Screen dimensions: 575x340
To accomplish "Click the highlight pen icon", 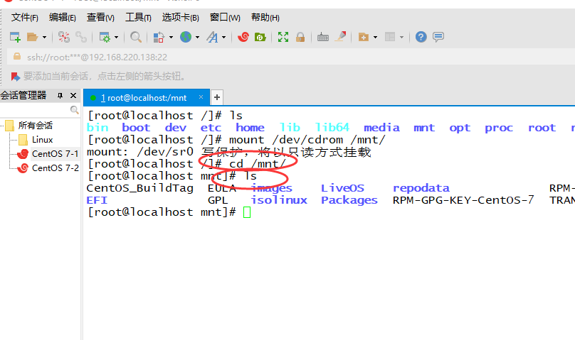I will [340, 37].
